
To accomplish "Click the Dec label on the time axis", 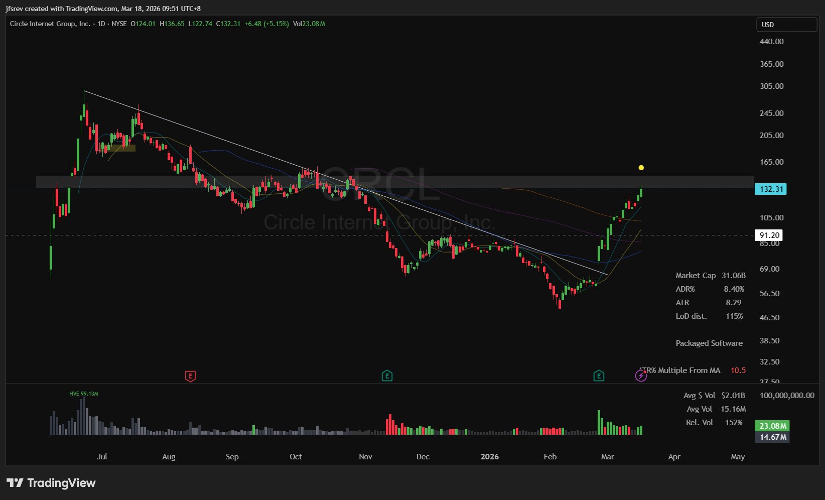I will pyautogui.click(x=423, y=457).
